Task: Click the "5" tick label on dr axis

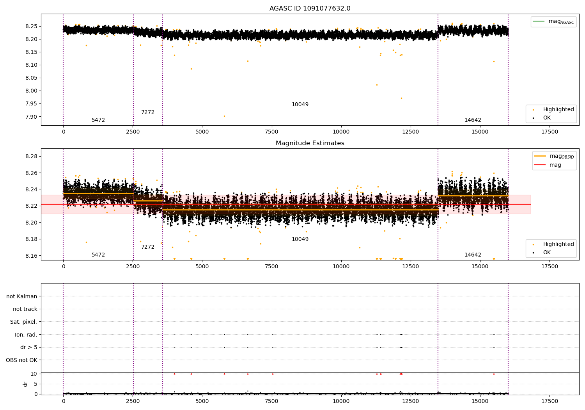Action: tap(36, 384)
